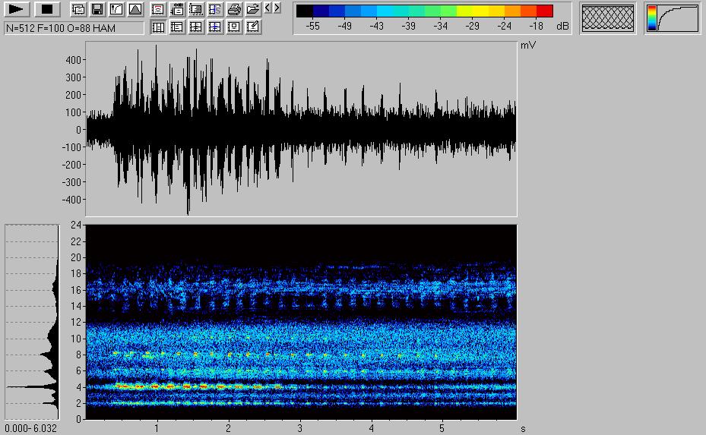The width and height of the screenshot is (706, 435).
Task: Click the pencil edit icon in the toolbar
Action: point(253,27)
